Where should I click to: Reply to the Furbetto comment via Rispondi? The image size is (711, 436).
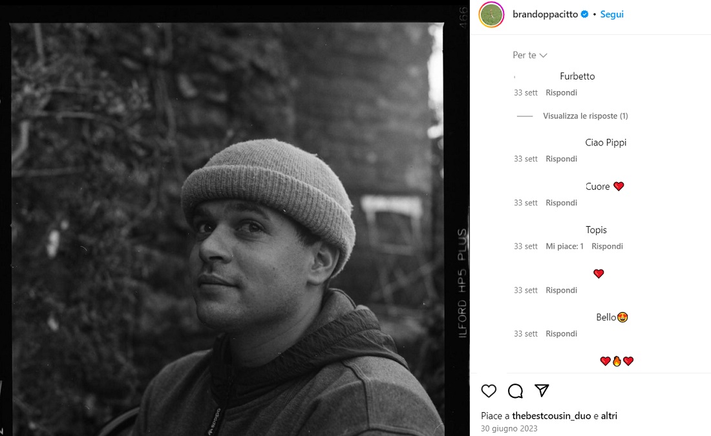click(561, 92)
